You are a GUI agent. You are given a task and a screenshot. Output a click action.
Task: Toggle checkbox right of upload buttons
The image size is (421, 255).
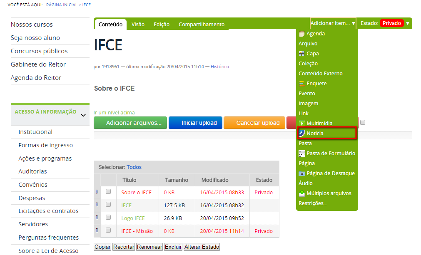pos(363,123)
